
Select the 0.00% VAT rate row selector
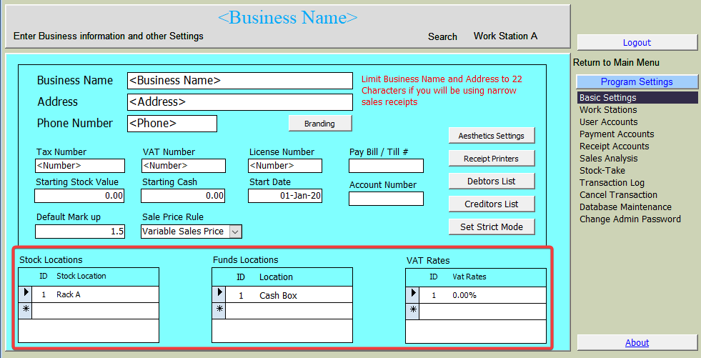tap(412, 294)
